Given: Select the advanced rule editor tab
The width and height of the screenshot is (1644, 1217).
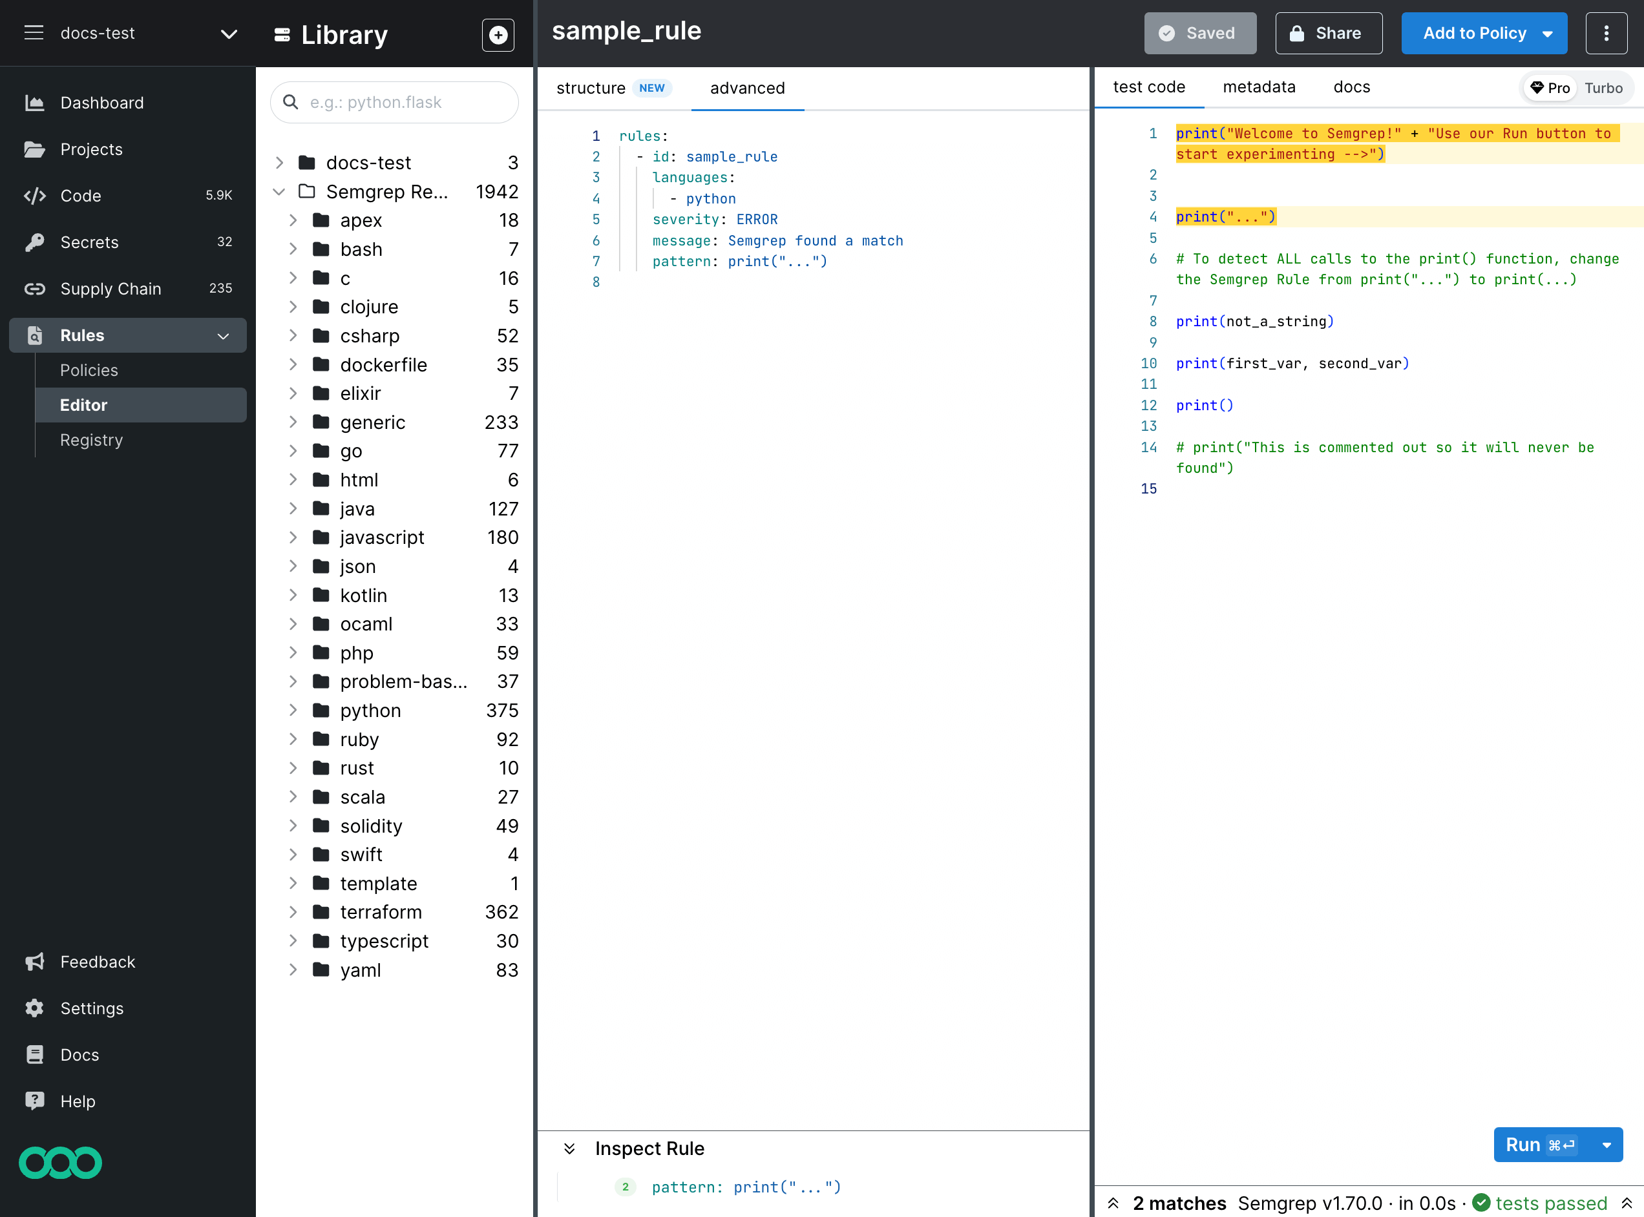Looking at the screenshot, I should click(746, 87).
